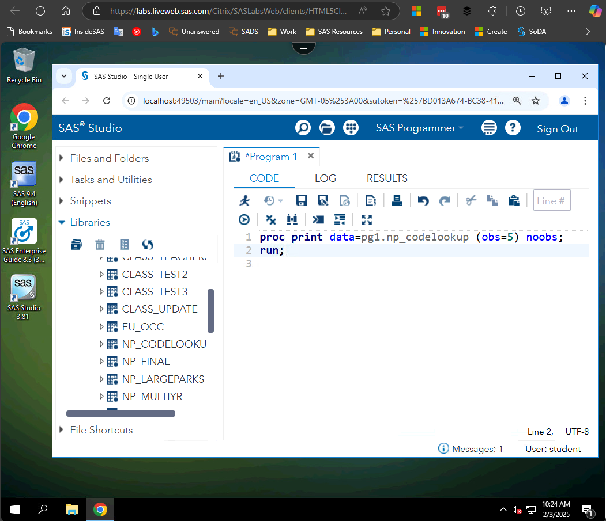Click inside the Line # field
Screen dimensions: 606x521
(x=551, y=200)
